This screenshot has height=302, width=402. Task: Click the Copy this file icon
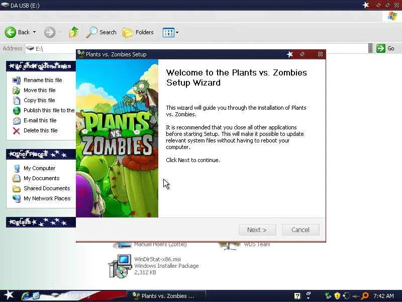[17, 100]
